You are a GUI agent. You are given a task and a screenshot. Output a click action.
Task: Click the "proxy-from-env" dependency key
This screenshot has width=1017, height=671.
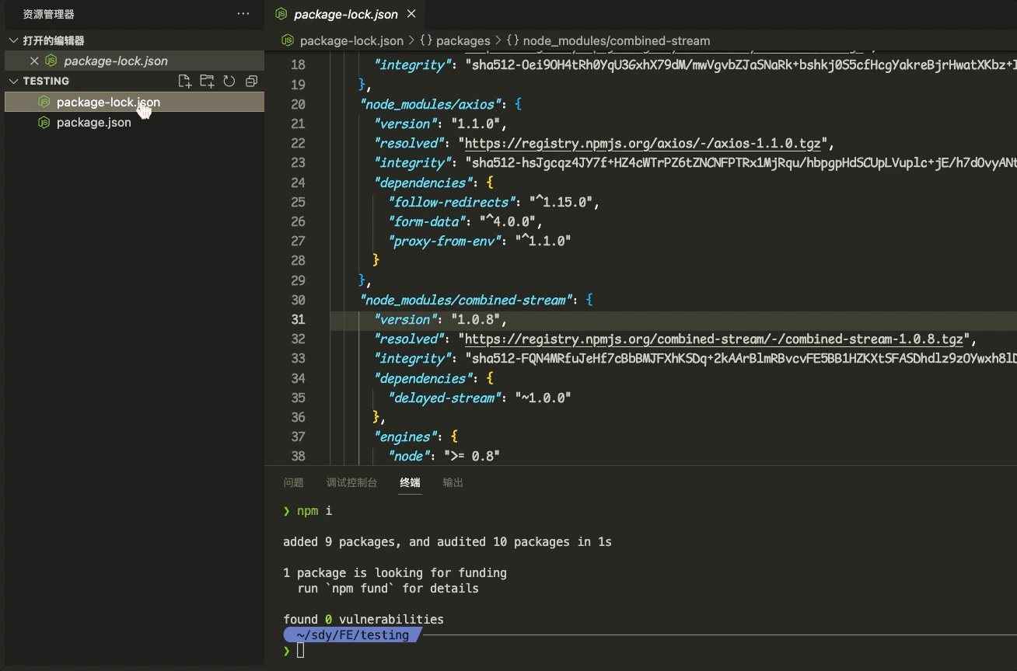coord(446,241)
